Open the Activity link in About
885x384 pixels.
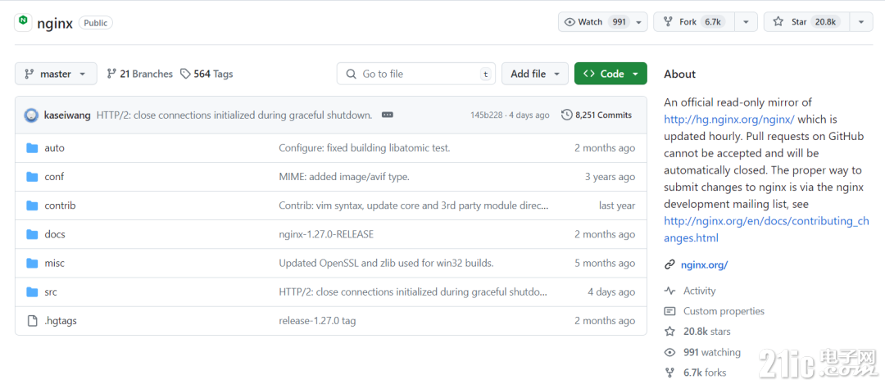(x=699, y=291)
